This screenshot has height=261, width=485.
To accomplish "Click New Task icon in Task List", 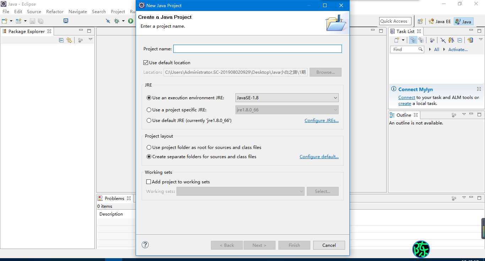I will pos(397,40).
